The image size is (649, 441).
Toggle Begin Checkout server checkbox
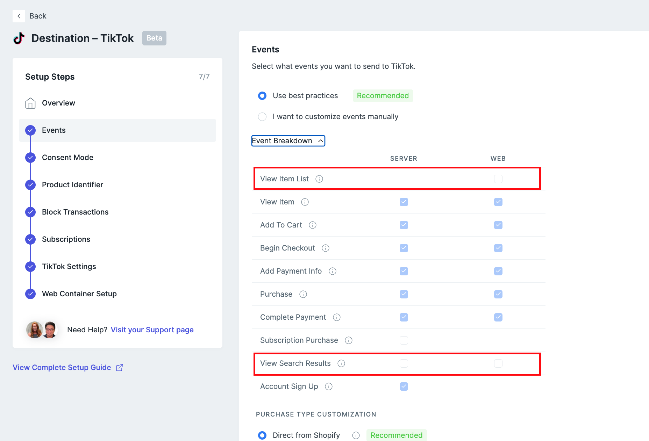point(404,248)
